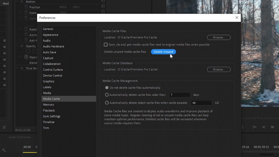Click the Program monitor video preview
The image size is (279, 157).
260,53
